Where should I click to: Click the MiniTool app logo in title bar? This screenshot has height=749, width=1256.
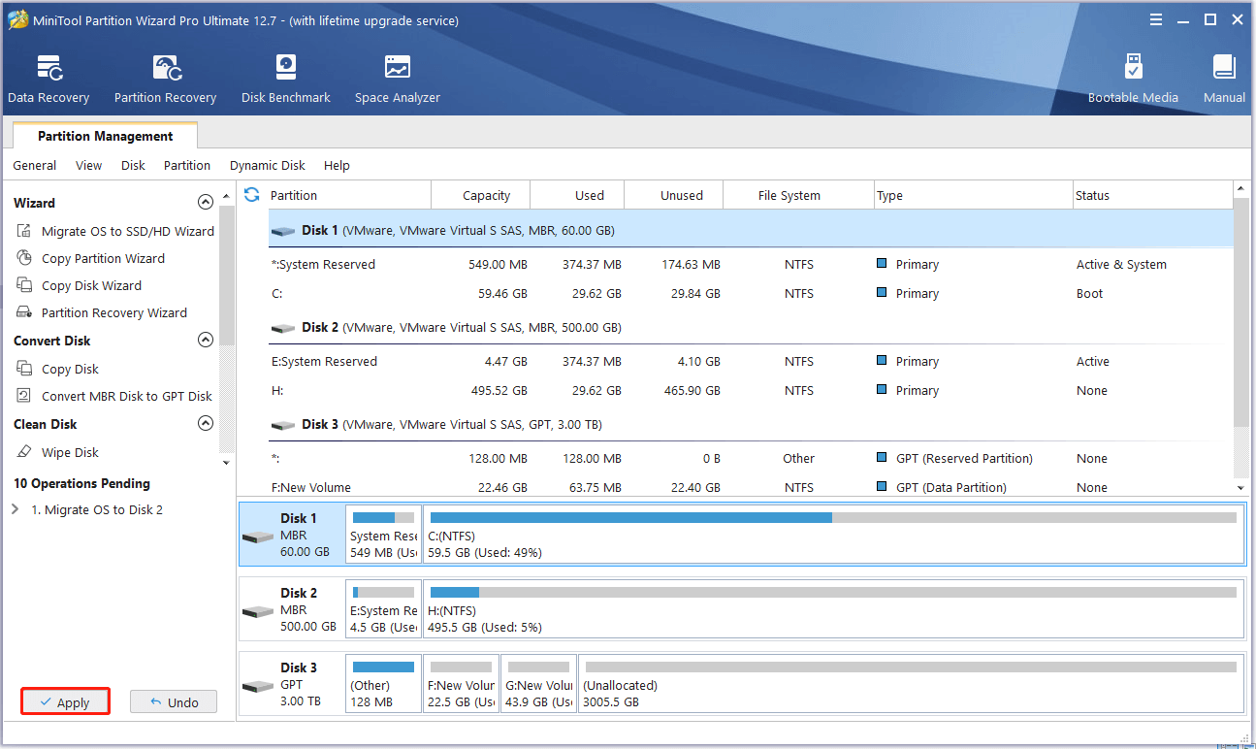coord(17,19)
